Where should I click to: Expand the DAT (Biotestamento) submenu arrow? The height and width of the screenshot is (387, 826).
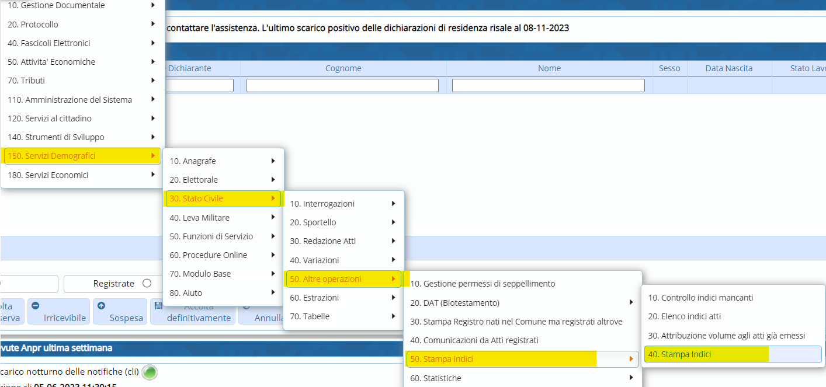631,302
